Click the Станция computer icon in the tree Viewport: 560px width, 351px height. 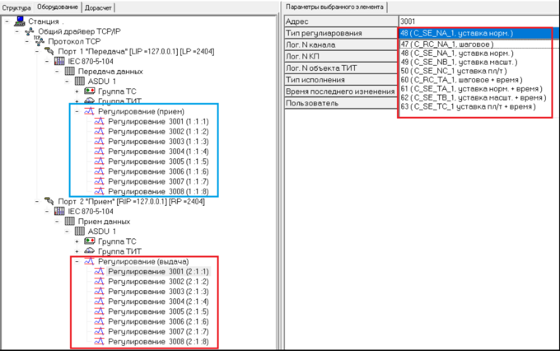(x=18, y=21)
